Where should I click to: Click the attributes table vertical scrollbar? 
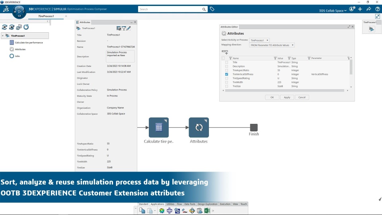pyautogui.click(x=351, y=67)
